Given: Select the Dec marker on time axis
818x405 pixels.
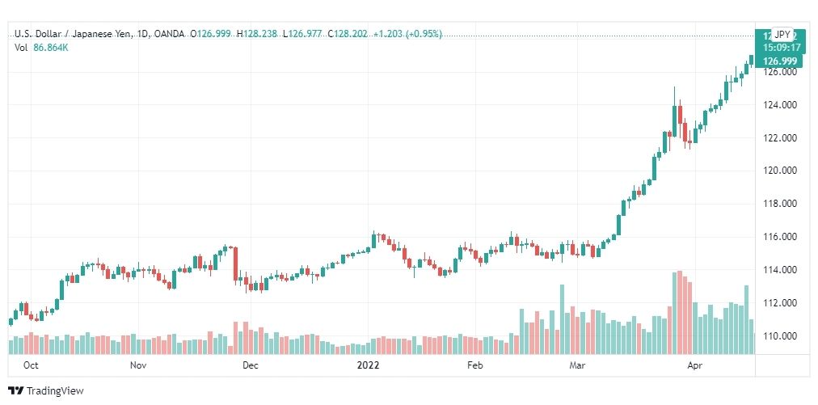Looking at the screenshot, I should 251,365.
